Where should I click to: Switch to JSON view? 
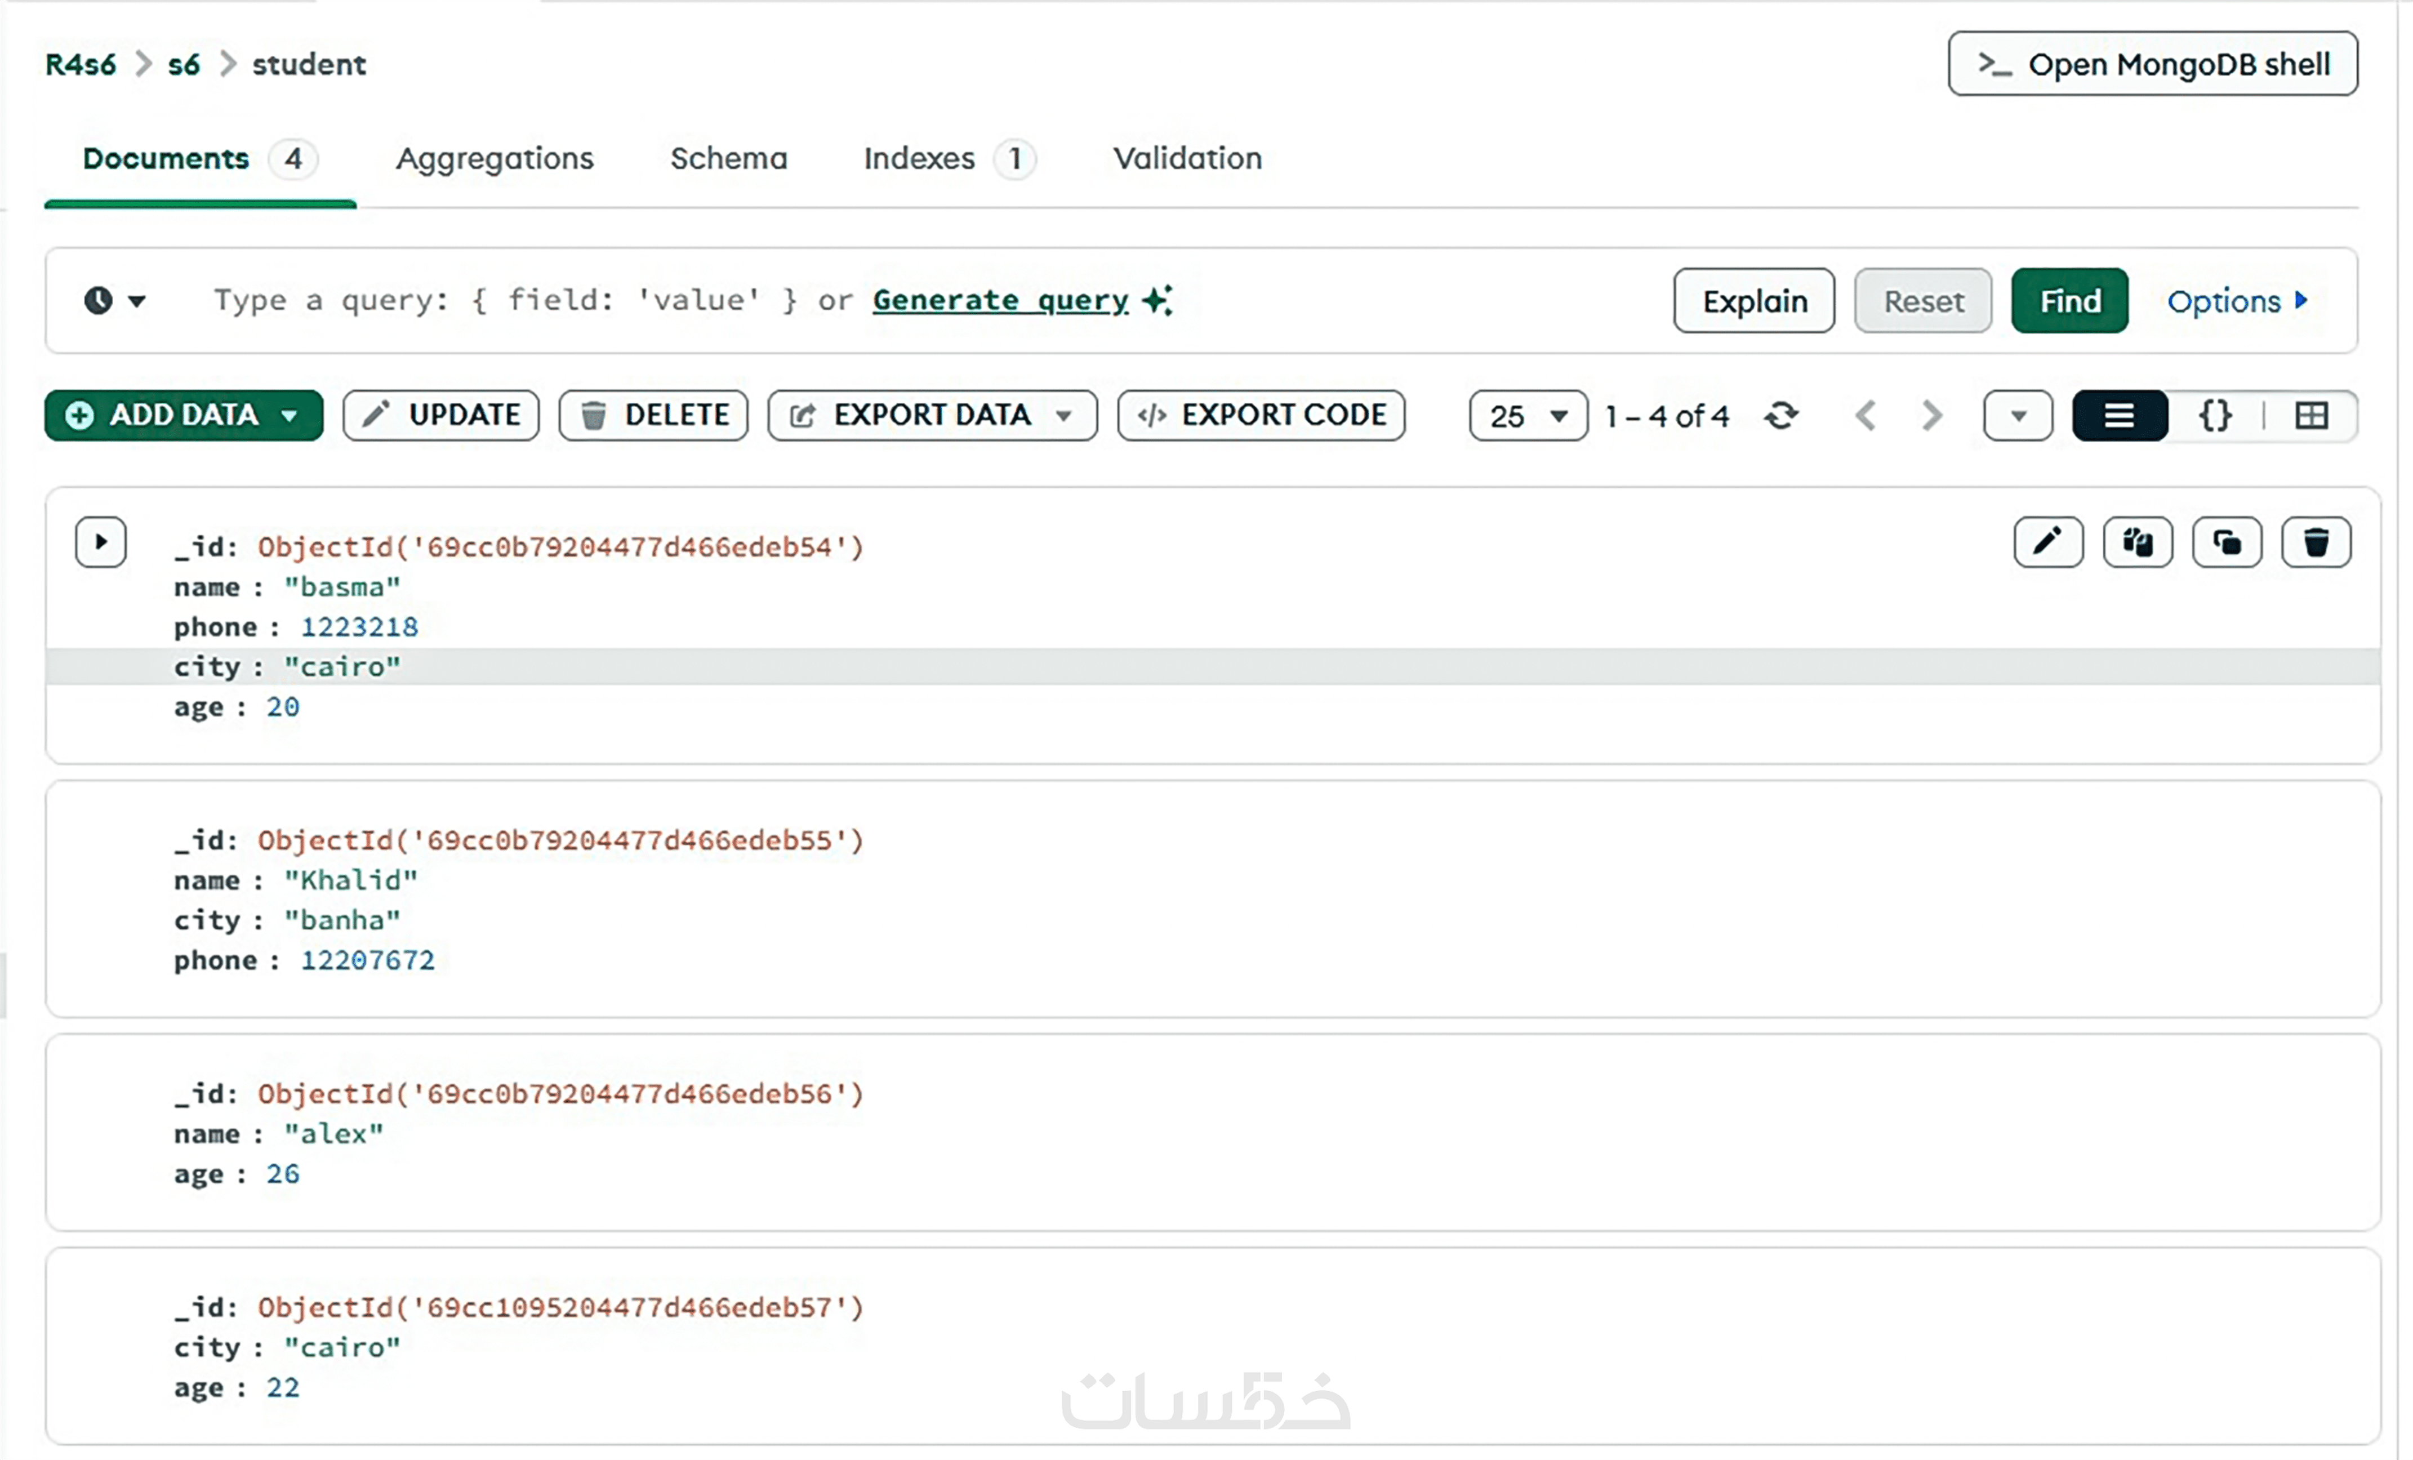coord(2215,416)
